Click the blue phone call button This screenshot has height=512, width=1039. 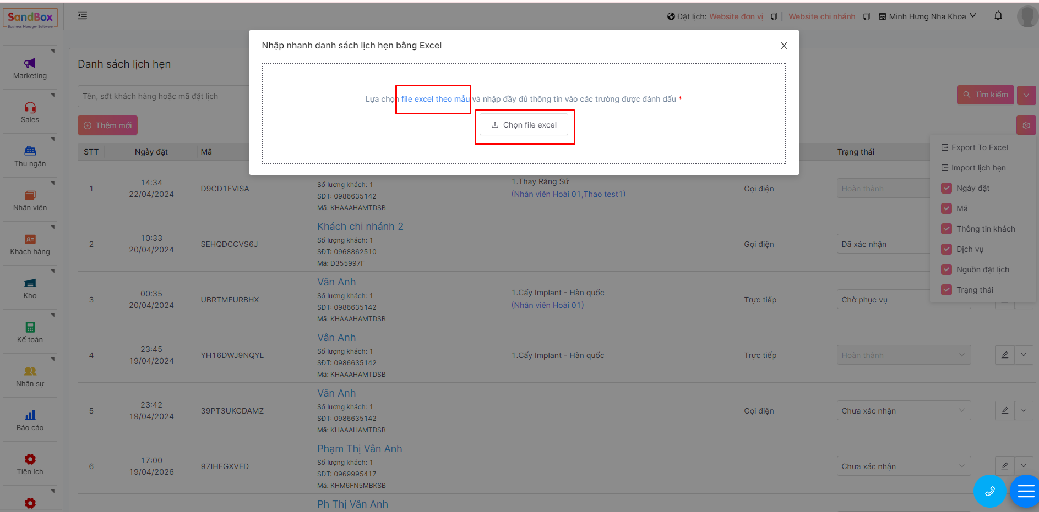coord(989,491)
